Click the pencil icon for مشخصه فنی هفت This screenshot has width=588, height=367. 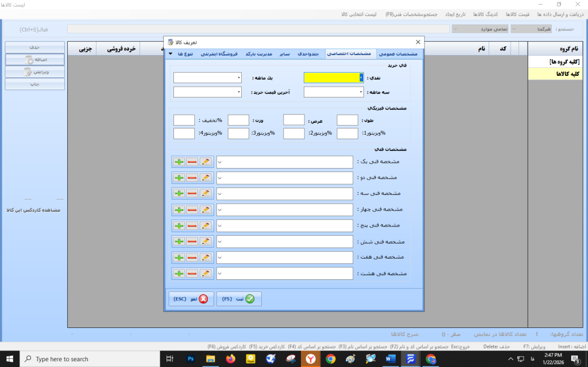205,257
